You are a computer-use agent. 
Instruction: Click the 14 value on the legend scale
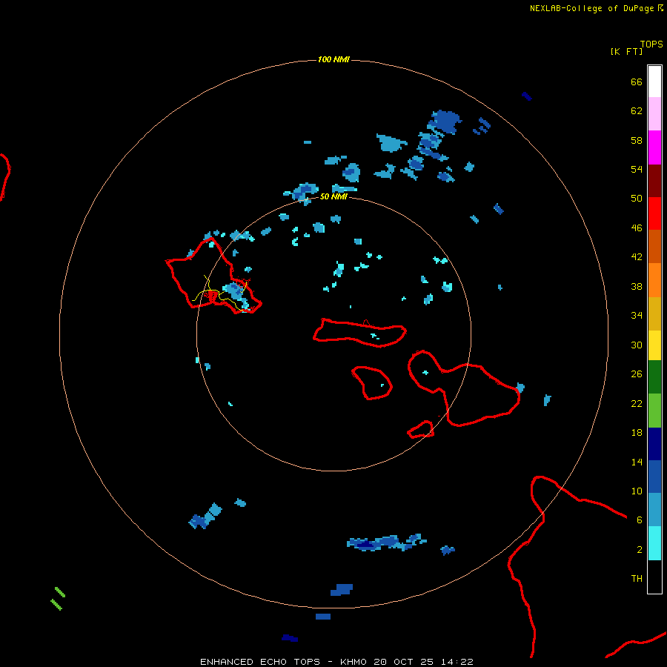pyautogui.click(x=637, y=462)
